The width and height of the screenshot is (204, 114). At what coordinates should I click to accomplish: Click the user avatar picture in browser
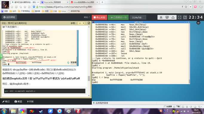tap(5, 4)
